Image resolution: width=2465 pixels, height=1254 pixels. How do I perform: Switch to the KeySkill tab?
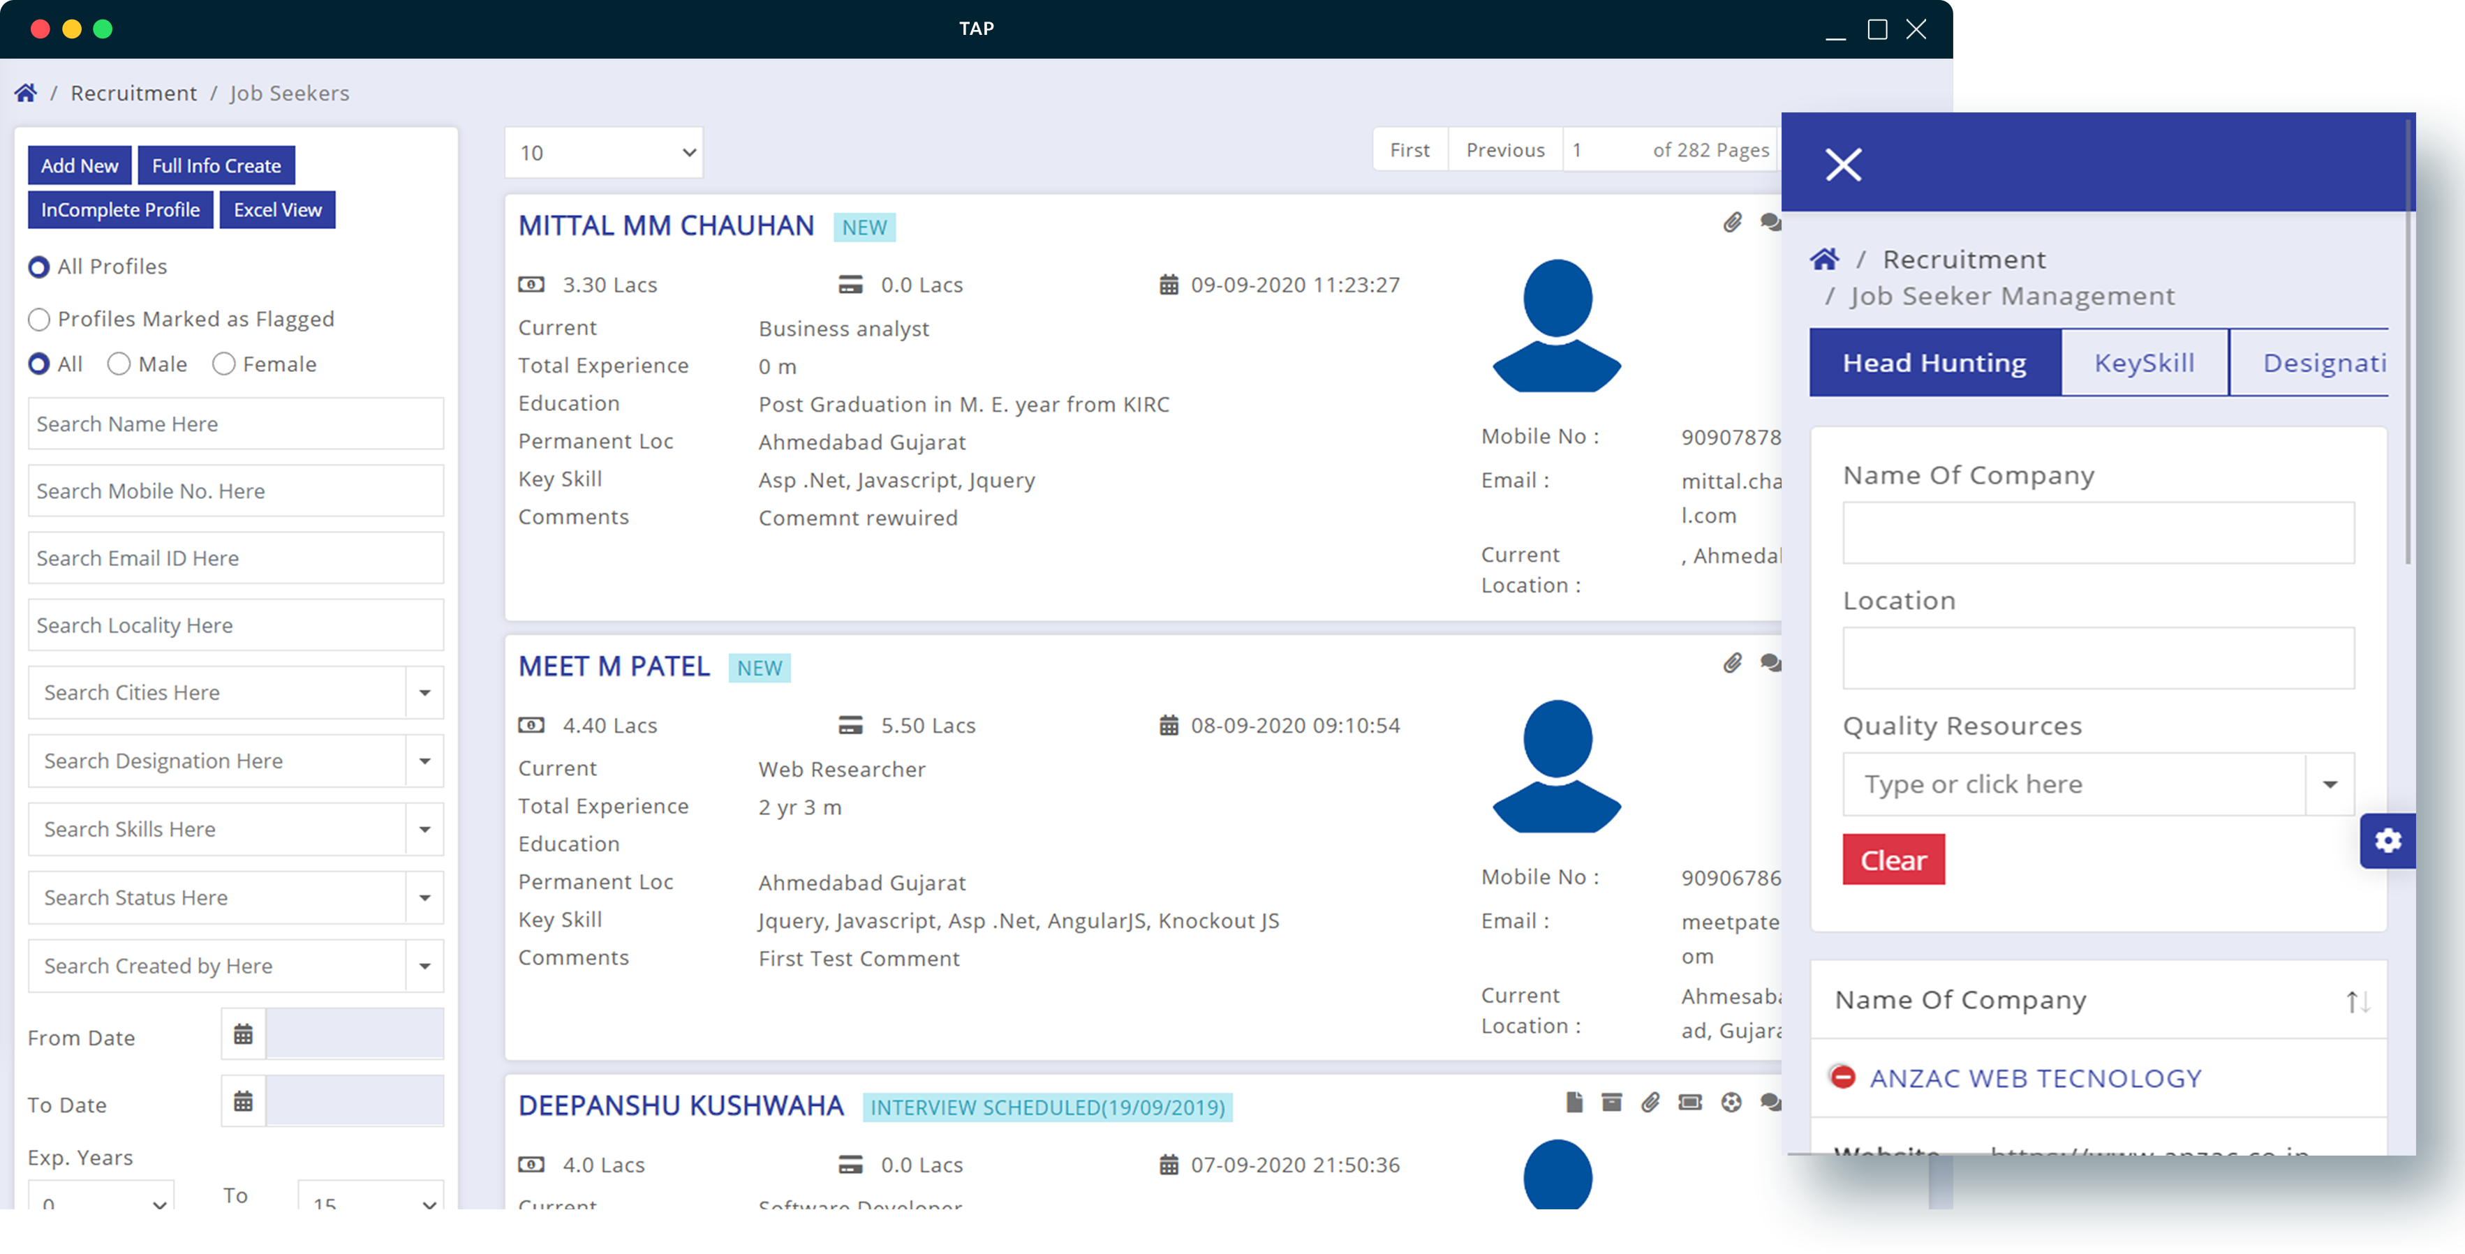point(2143,362)
